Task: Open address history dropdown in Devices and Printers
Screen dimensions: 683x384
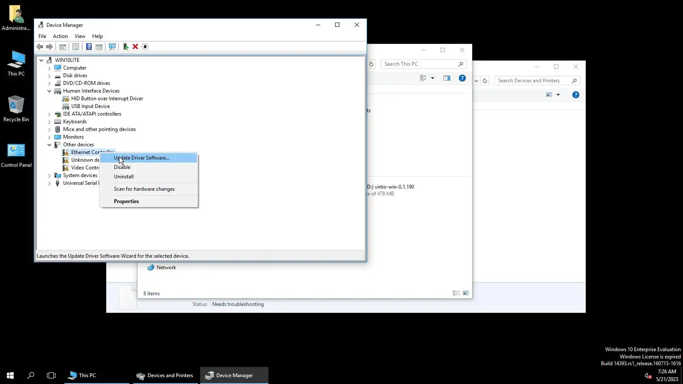Action: pyautogui.click(x=476, y=81)
